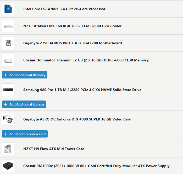Screen dimensions: 183x174
Task: Click the plus icon on Add Additional Storage
Action: pos(5,104)
